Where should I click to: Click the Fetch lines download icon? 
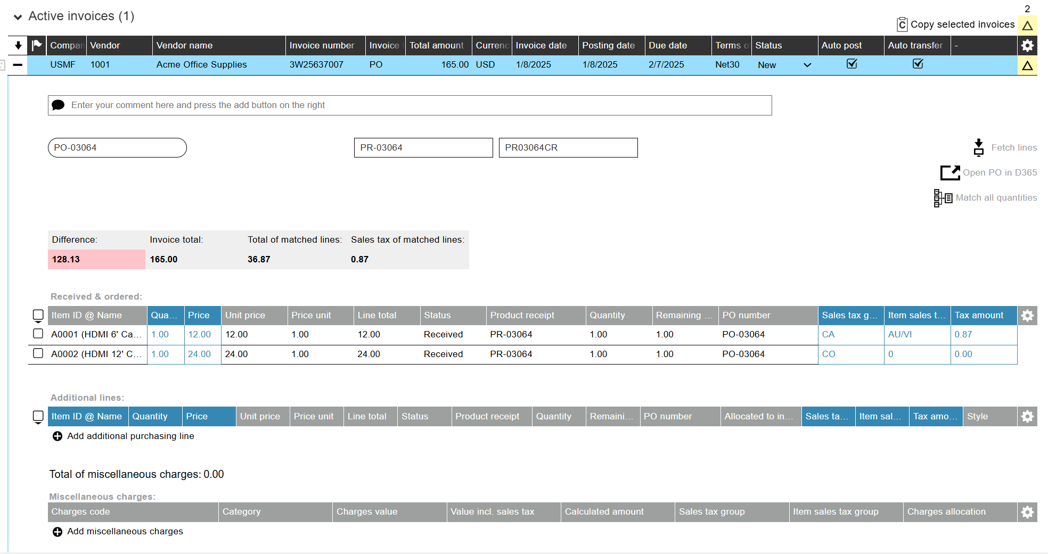[978, 147]
